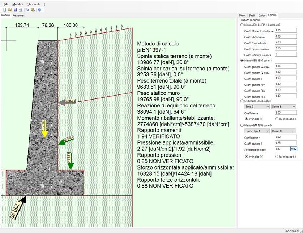Switch to the Relazione tab
303x233 pixels.
17,15
